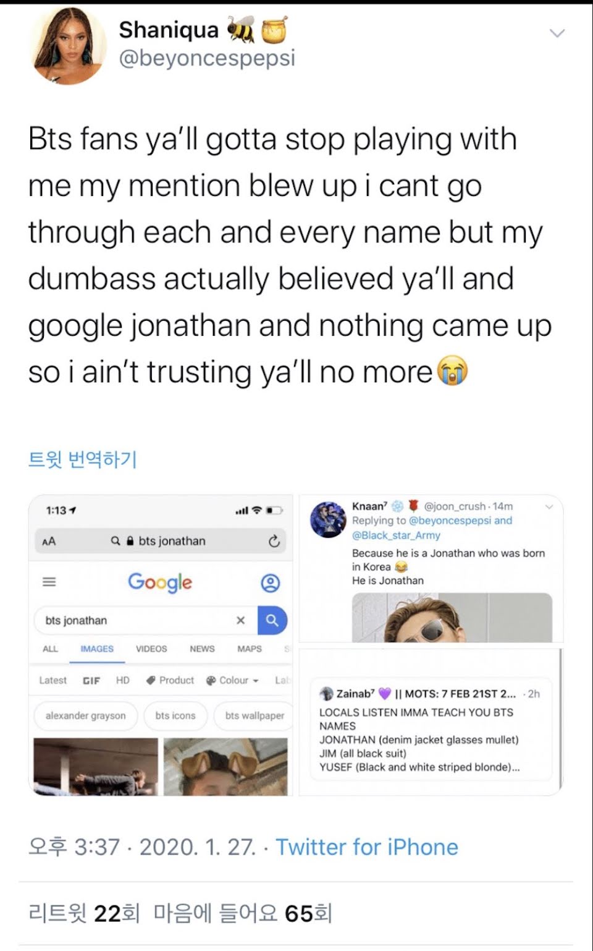
Task: Switch to the VIDEOS tab
Action: [151, 649]
